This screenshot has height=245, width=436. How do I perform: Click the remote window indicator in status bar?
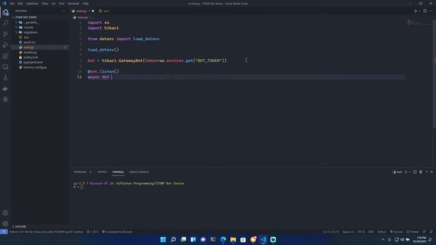3,231
